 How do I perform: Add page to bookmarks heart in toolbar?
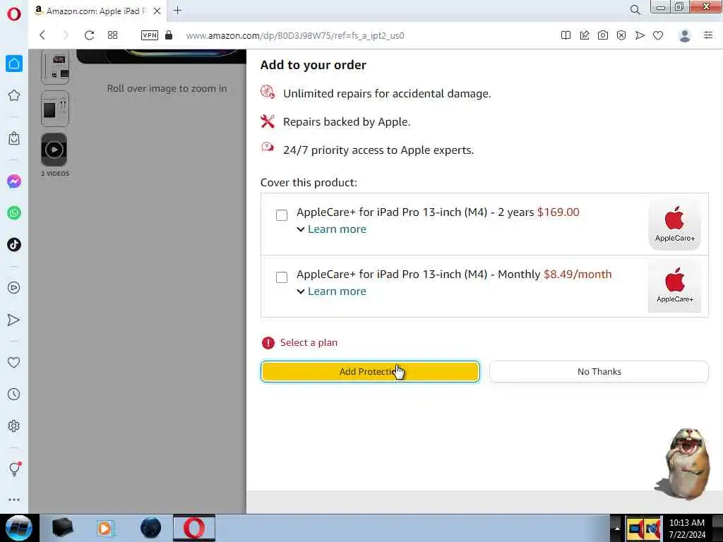(658, 35)
